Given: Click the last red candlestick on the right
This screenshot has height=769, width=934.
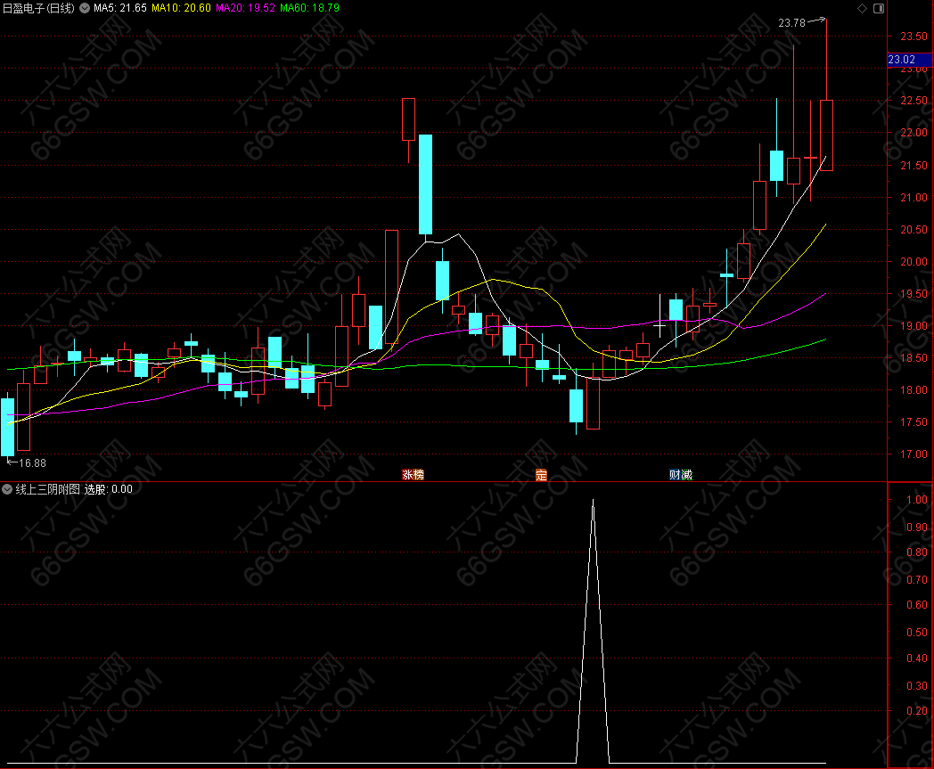Looking at the screenshot, I should point(826,135).
